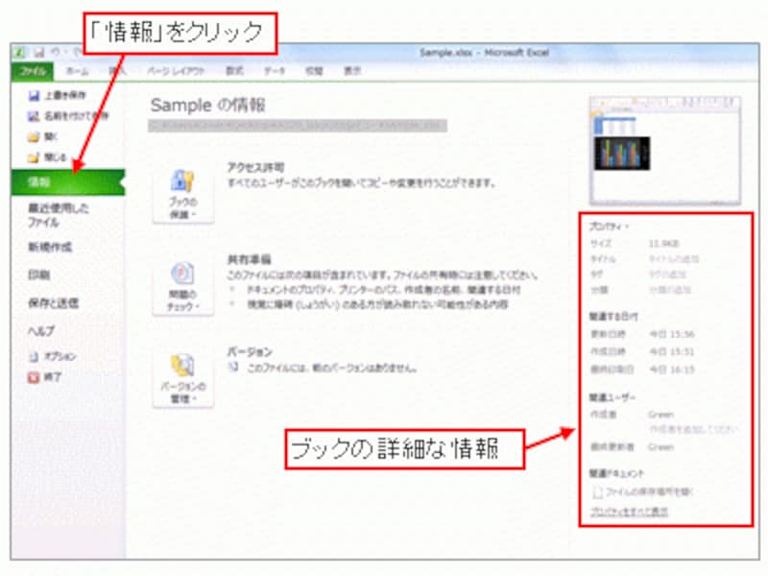Click 作成者を追加 (Add an author) field
Viewport: 768px width, 576px height.
(693, 429)
